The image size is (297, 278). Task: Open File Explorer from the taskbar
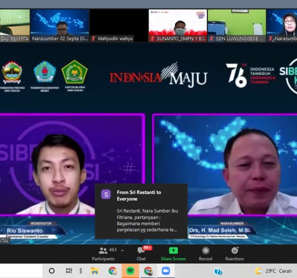pyautogui.click(x=94, y=271)
